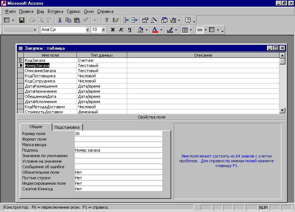
Task: Cut with the scissors icon
Action: pyautogui.click(x=60, y=20)
